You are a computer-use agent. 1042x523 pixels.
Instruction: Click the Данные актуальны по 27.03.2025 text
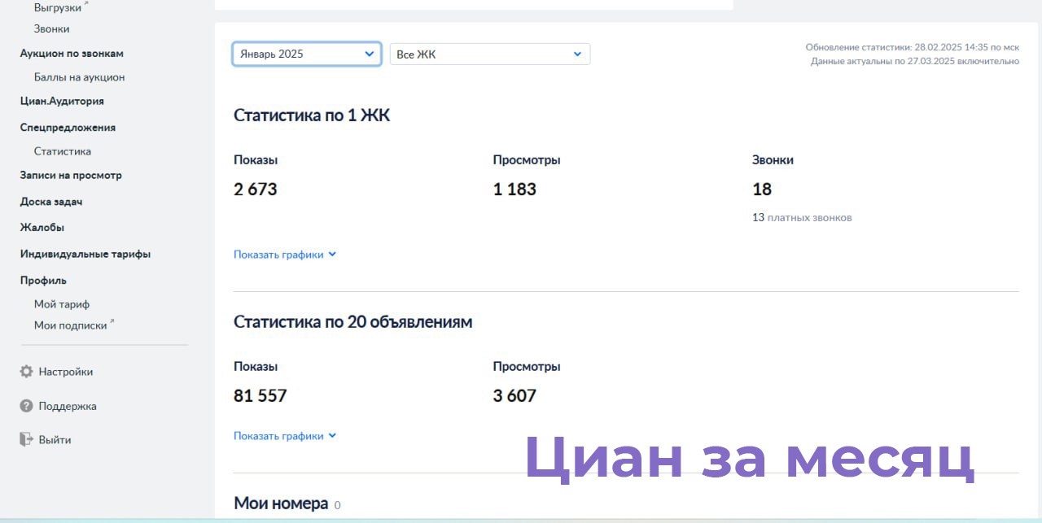[915, 61]
